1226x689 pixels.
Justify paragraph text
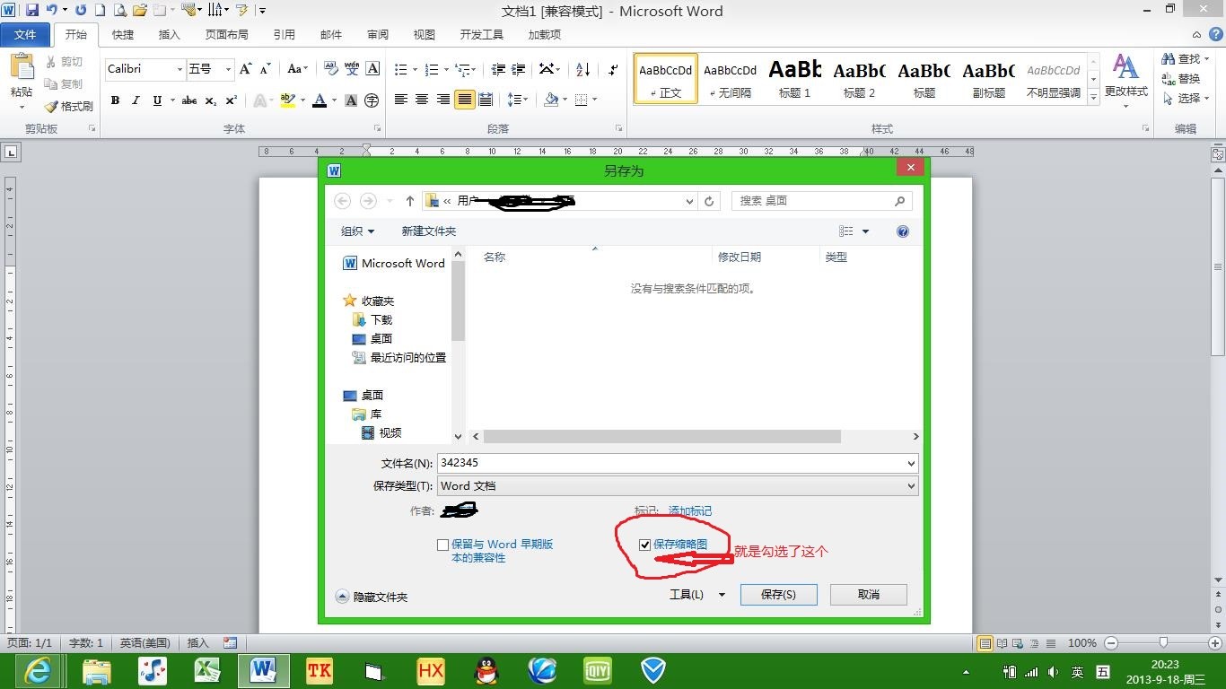coord(464,100)
